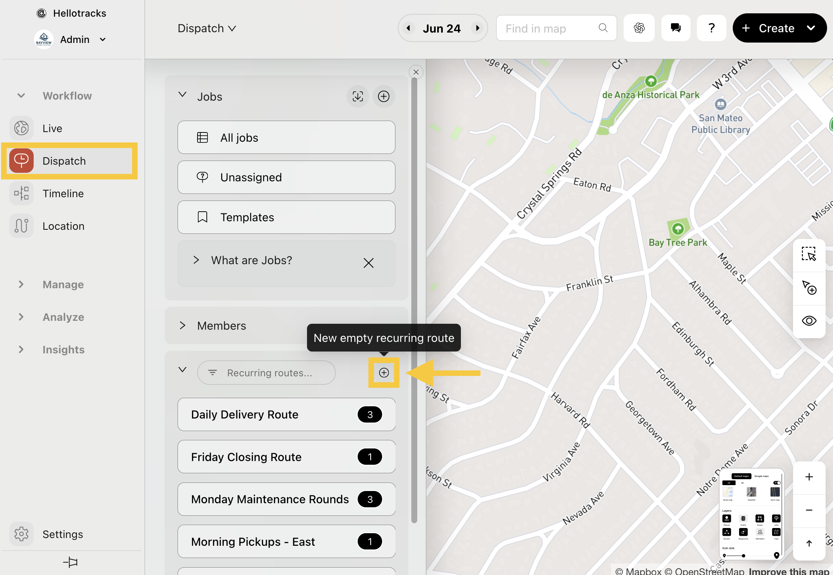Screen dimensions: 833x575
Task: Click the map north arrow button
Action: tap(809, 543)
